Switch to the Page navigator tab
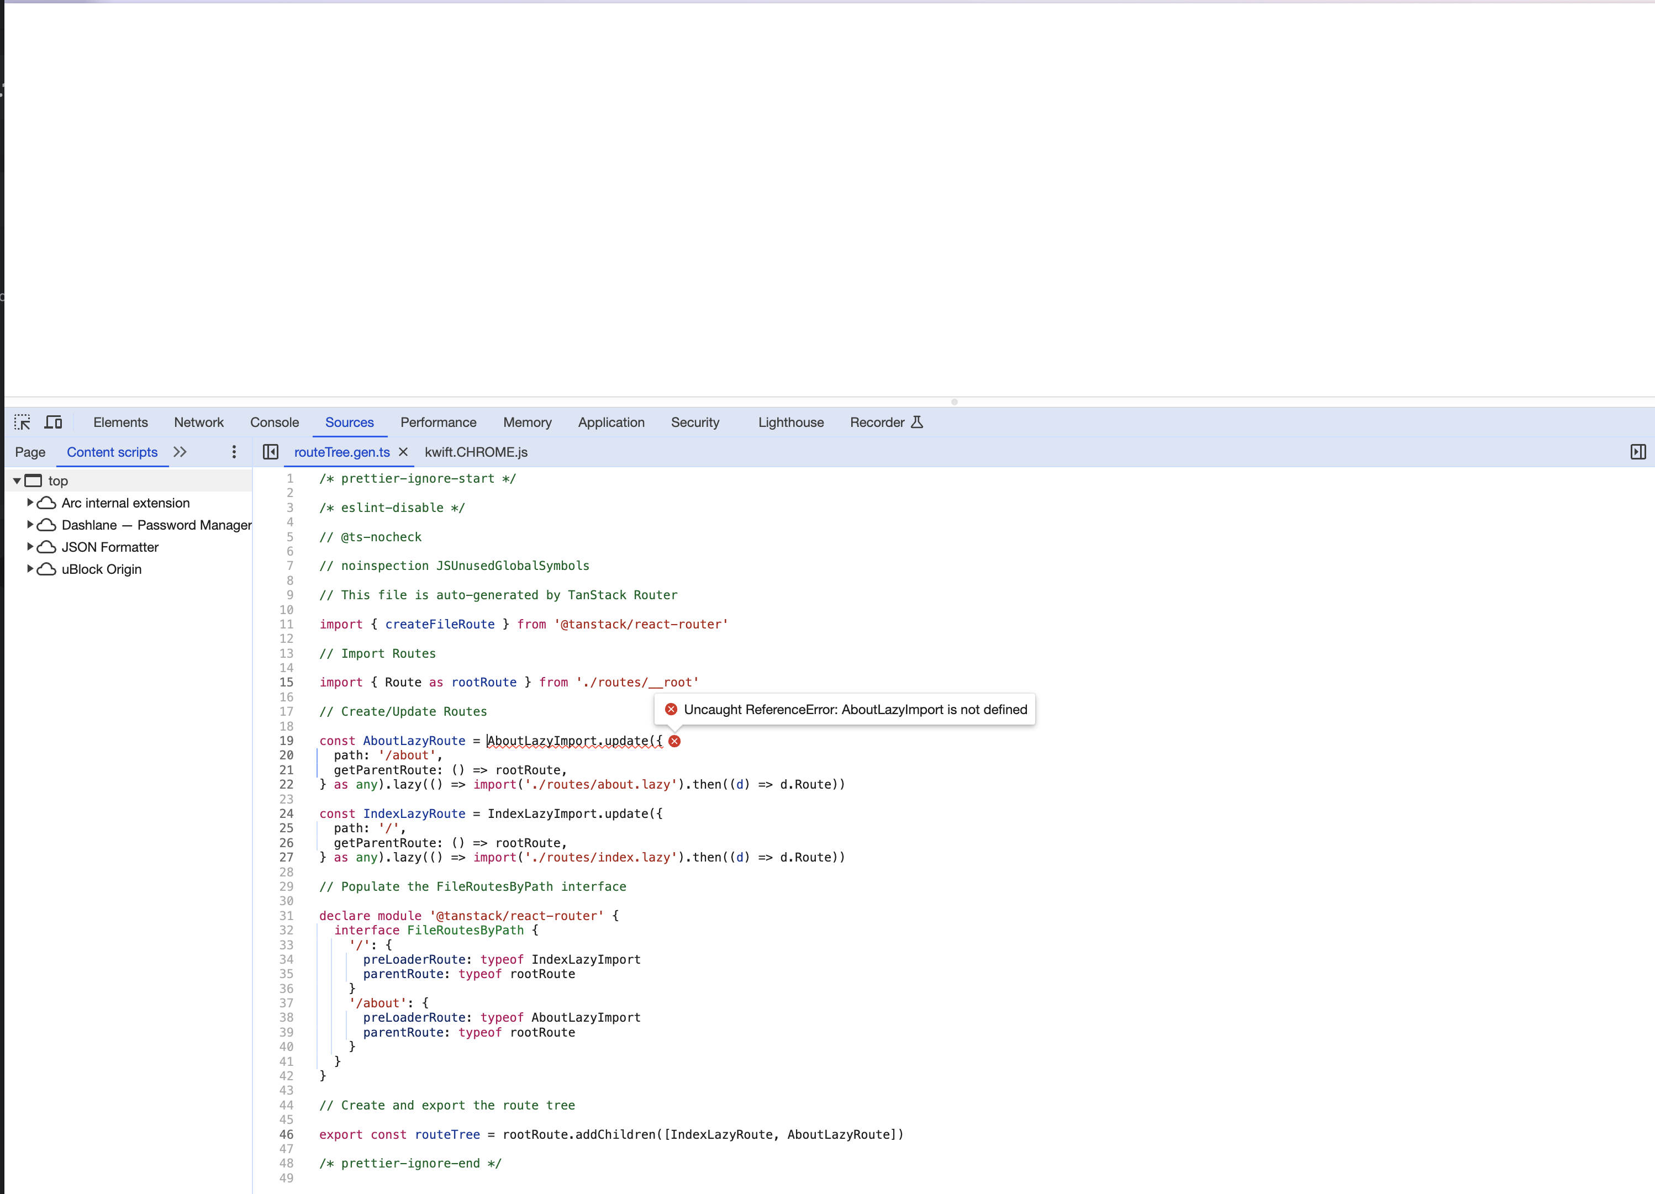Viewport: 1655px width, 1194px height. 30,452
